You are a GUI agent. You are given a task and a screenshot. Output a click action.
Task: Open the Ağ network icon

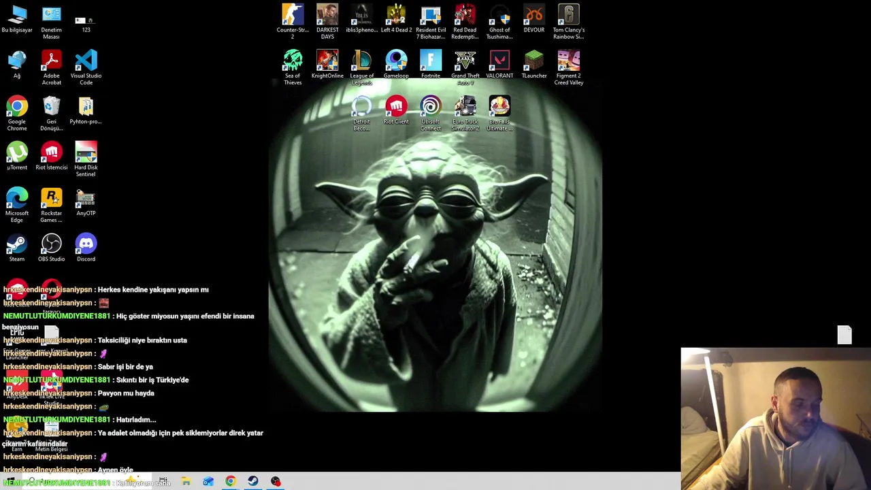[x=17, y=65]
